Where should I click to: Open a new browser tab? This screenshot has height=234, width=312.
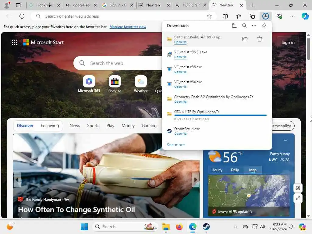[253, 5]
